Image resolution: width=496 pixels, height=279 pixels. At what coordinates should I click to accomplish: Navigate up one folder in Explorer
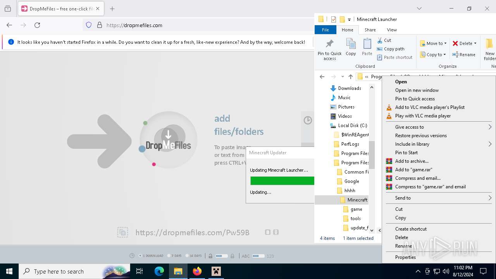coord(351,77)
